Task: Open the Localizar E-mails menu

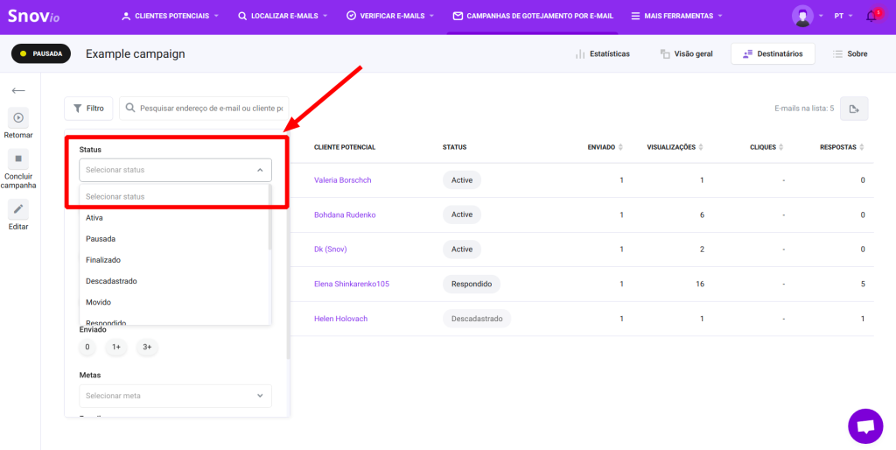Action: 283,16
